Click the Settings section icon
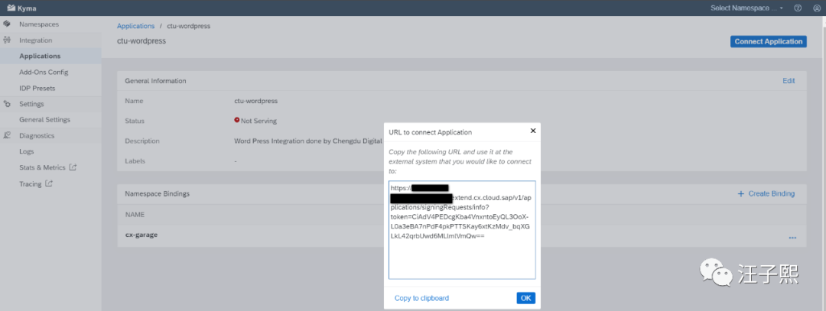 8,104
